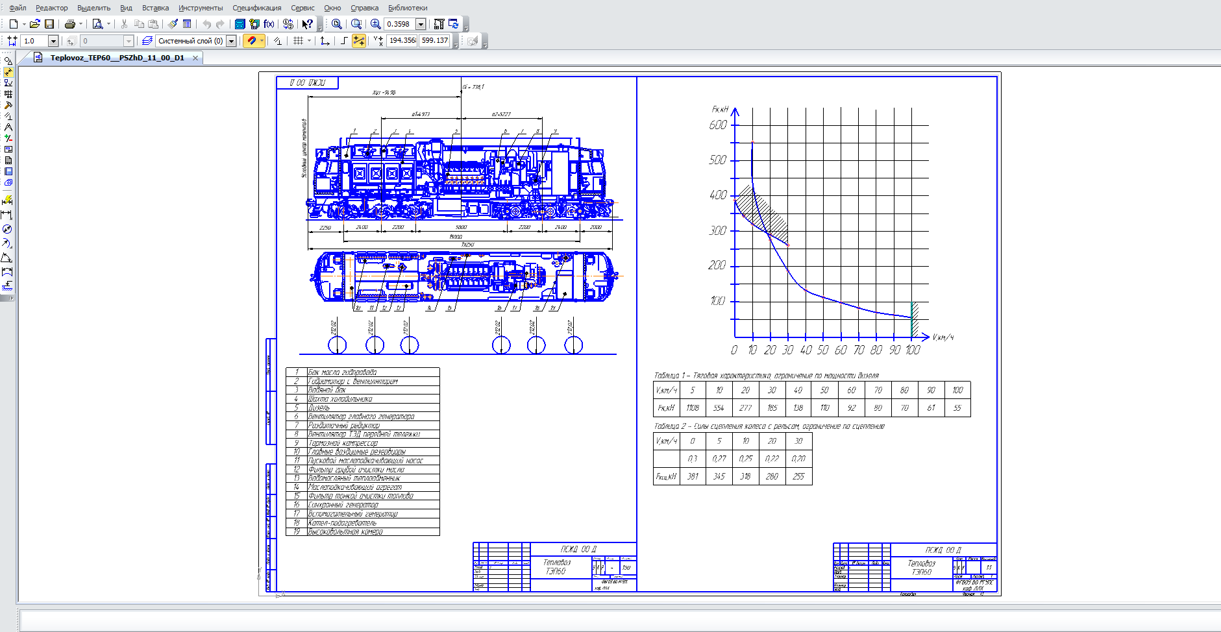Screen dimensions: 1221x632
Task: Open the dropdown arrow beside print preview
Action: pyautogui.click(x=108, y=24)
